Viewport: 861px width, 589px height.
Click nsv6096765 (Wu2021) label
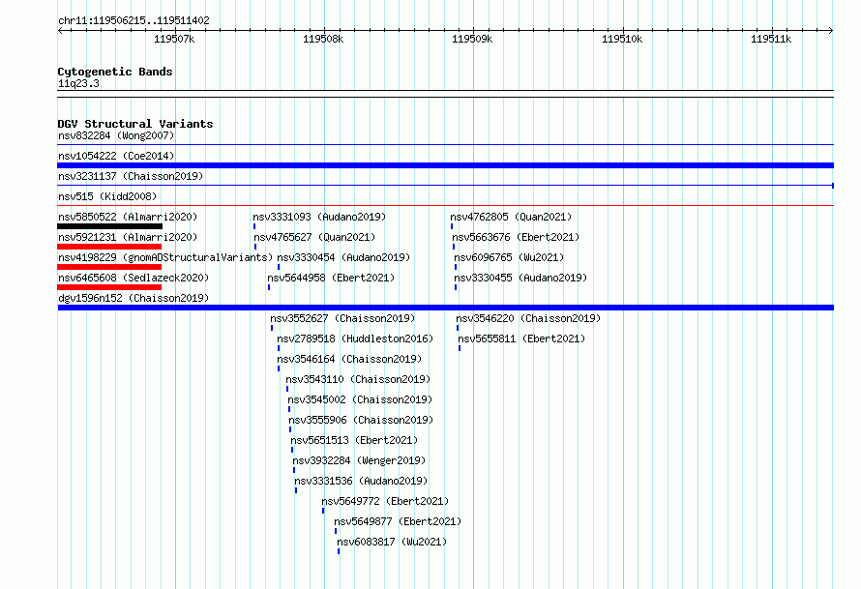point(509,257)
